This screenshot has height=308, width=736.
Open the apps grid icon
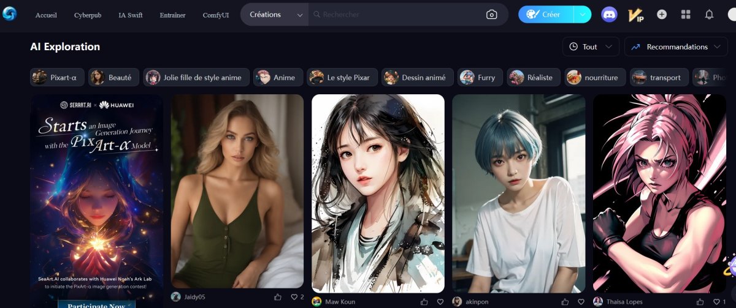pos(686,15)
